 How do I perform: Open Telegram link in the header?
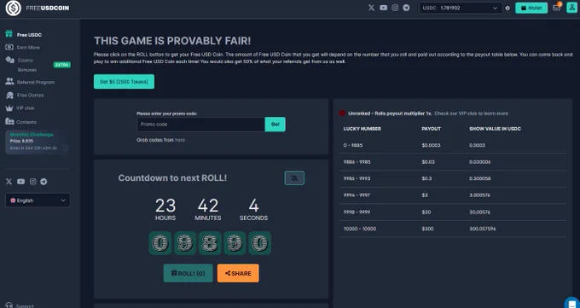click(406, 8)
